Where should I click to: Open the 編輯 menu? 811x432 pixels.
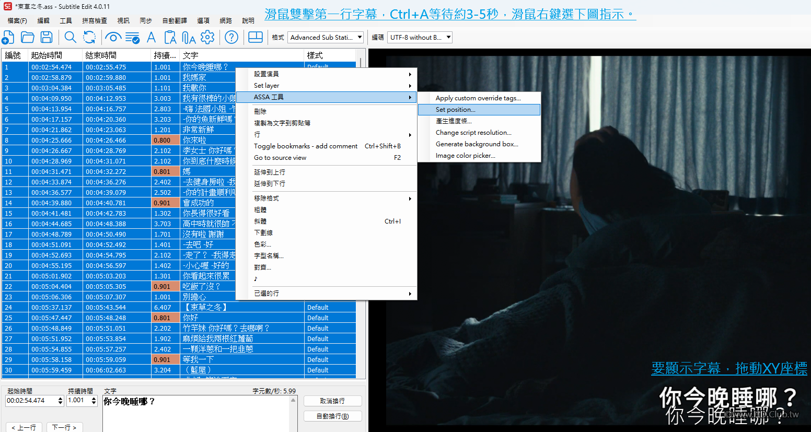43,21
